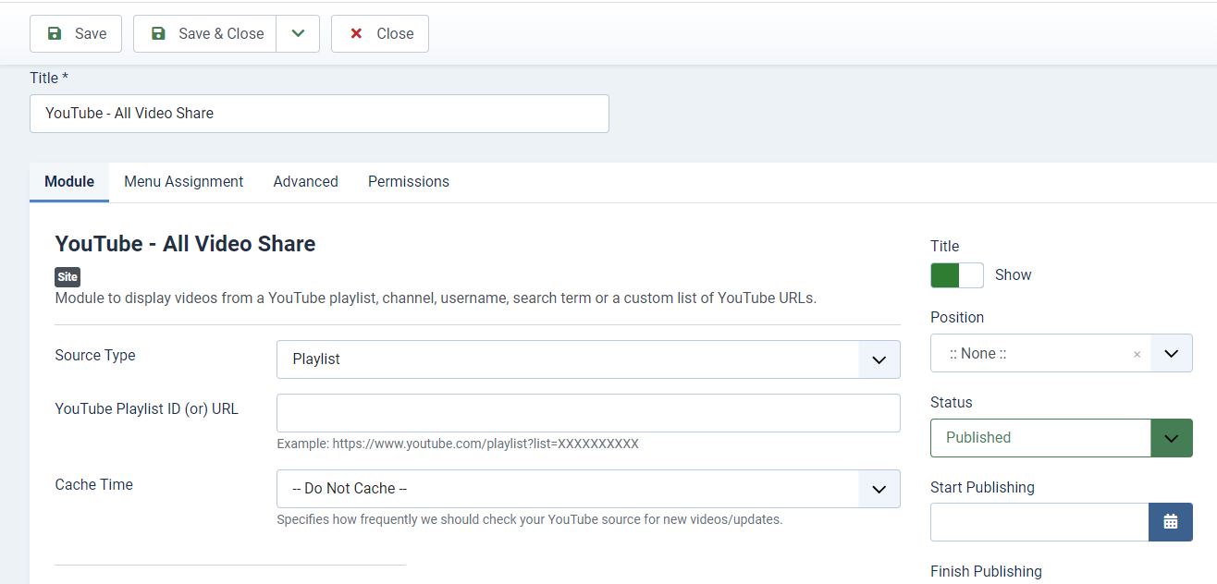1217x584 pixels.
Task: Open the Permissions tab
Action: [409, 182]
